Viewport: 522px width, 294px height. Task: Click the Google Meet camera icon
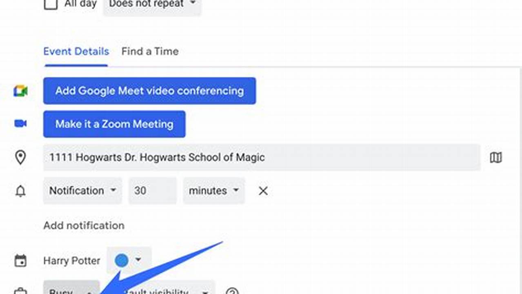(x=20, y=91)
